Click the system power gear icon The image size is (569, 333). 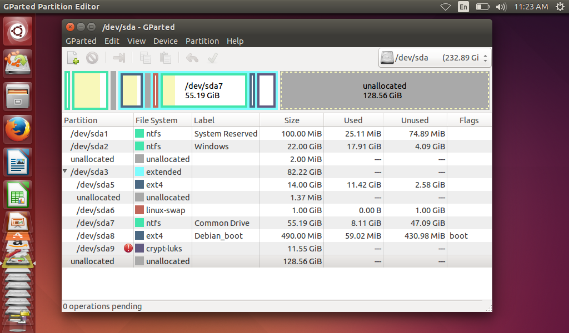[560, 7]
